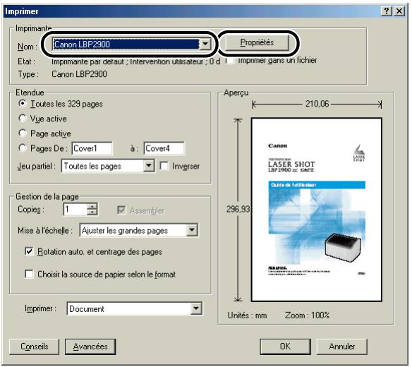Select Toutes les 329 pages option
The height and width of the screenshot is (367, 412).
pos(23,104)
